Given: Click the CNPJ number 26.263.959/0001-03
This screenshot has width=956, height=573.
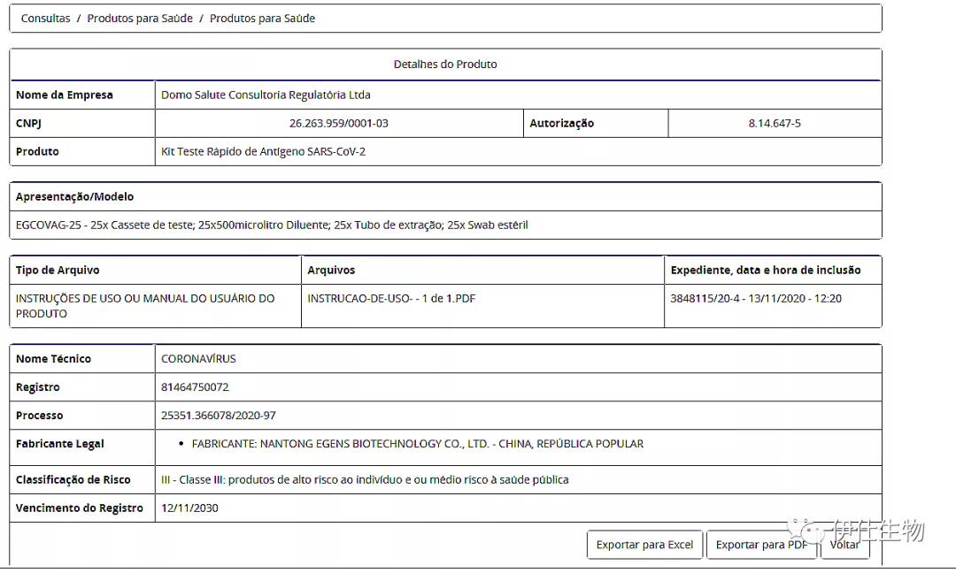Looking at the screenshot, I should tap(338, 124).
